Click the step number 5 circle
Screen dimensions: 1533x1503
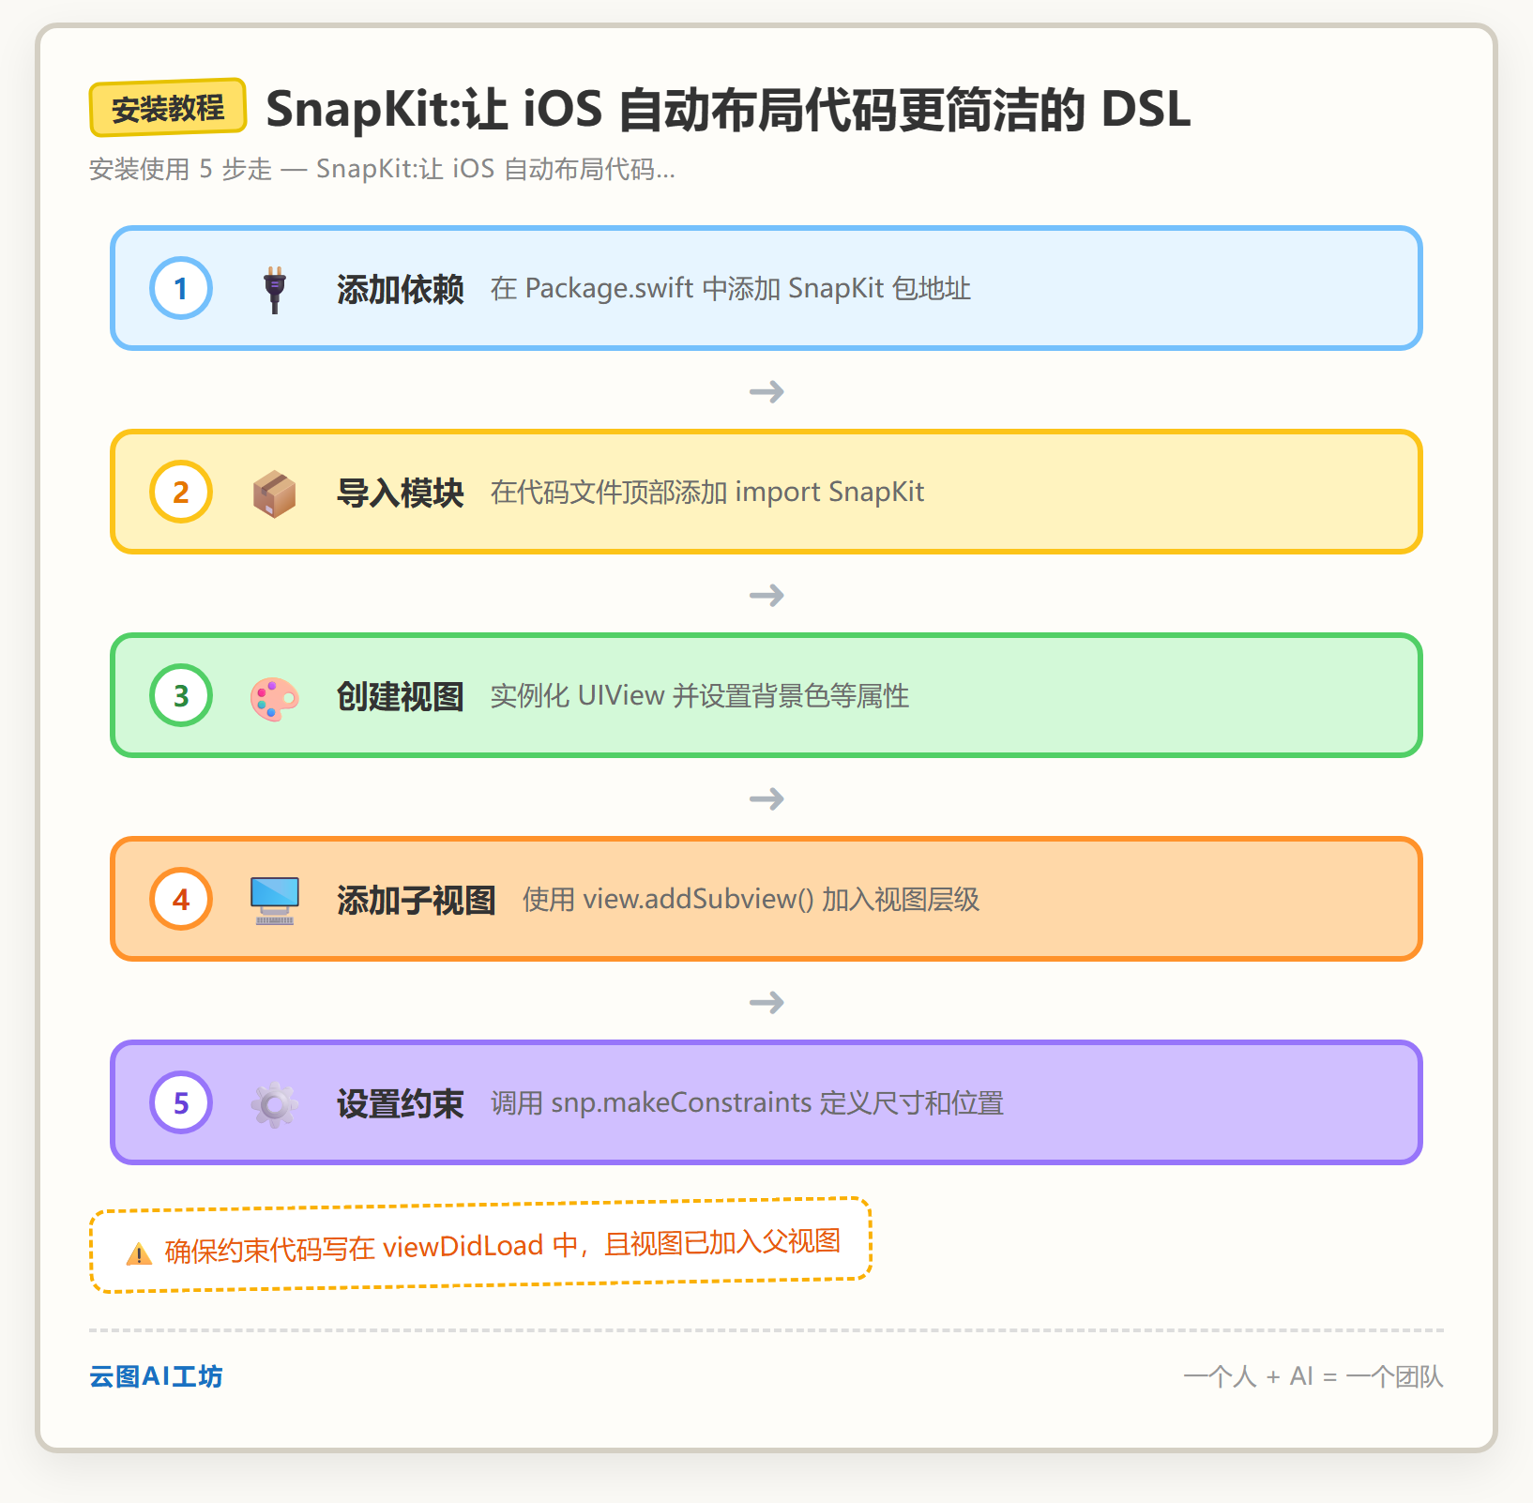pos(181,1102)
